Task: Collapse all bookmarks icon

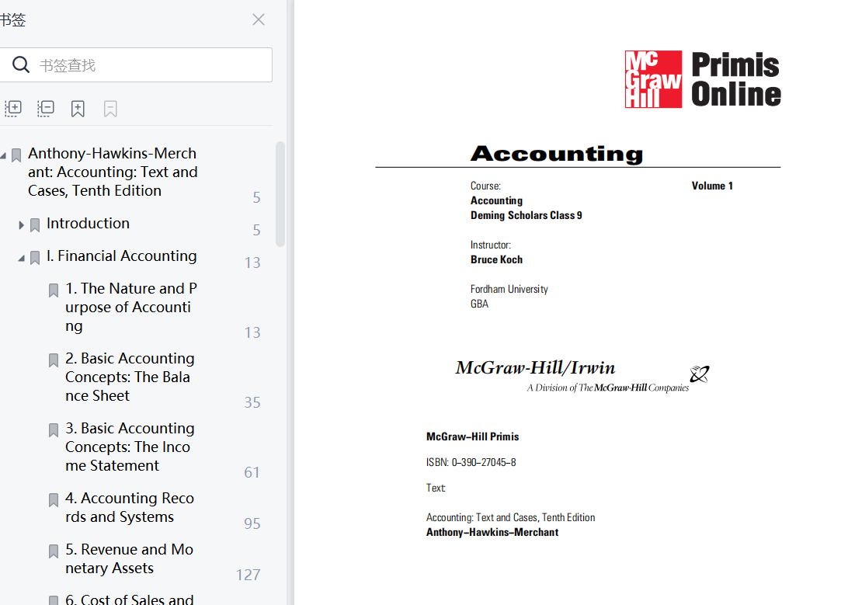Action: coord(45,109)
